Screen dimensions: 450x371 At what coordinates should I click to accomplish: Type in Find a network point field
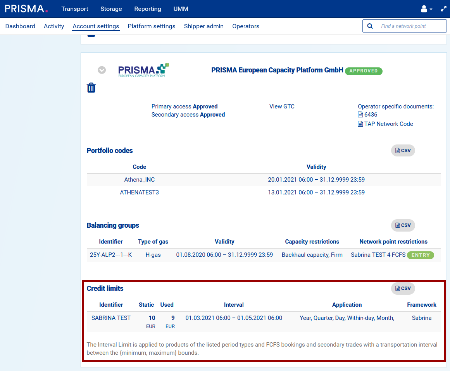click(x=411, y=26)
